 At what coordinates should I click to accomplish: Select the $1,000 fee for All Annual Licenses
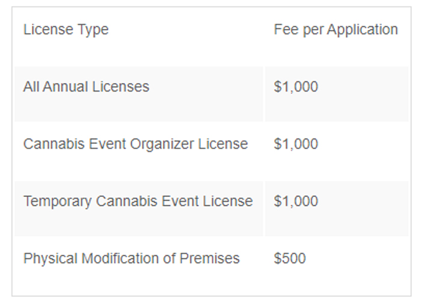[x=296, y=87]
